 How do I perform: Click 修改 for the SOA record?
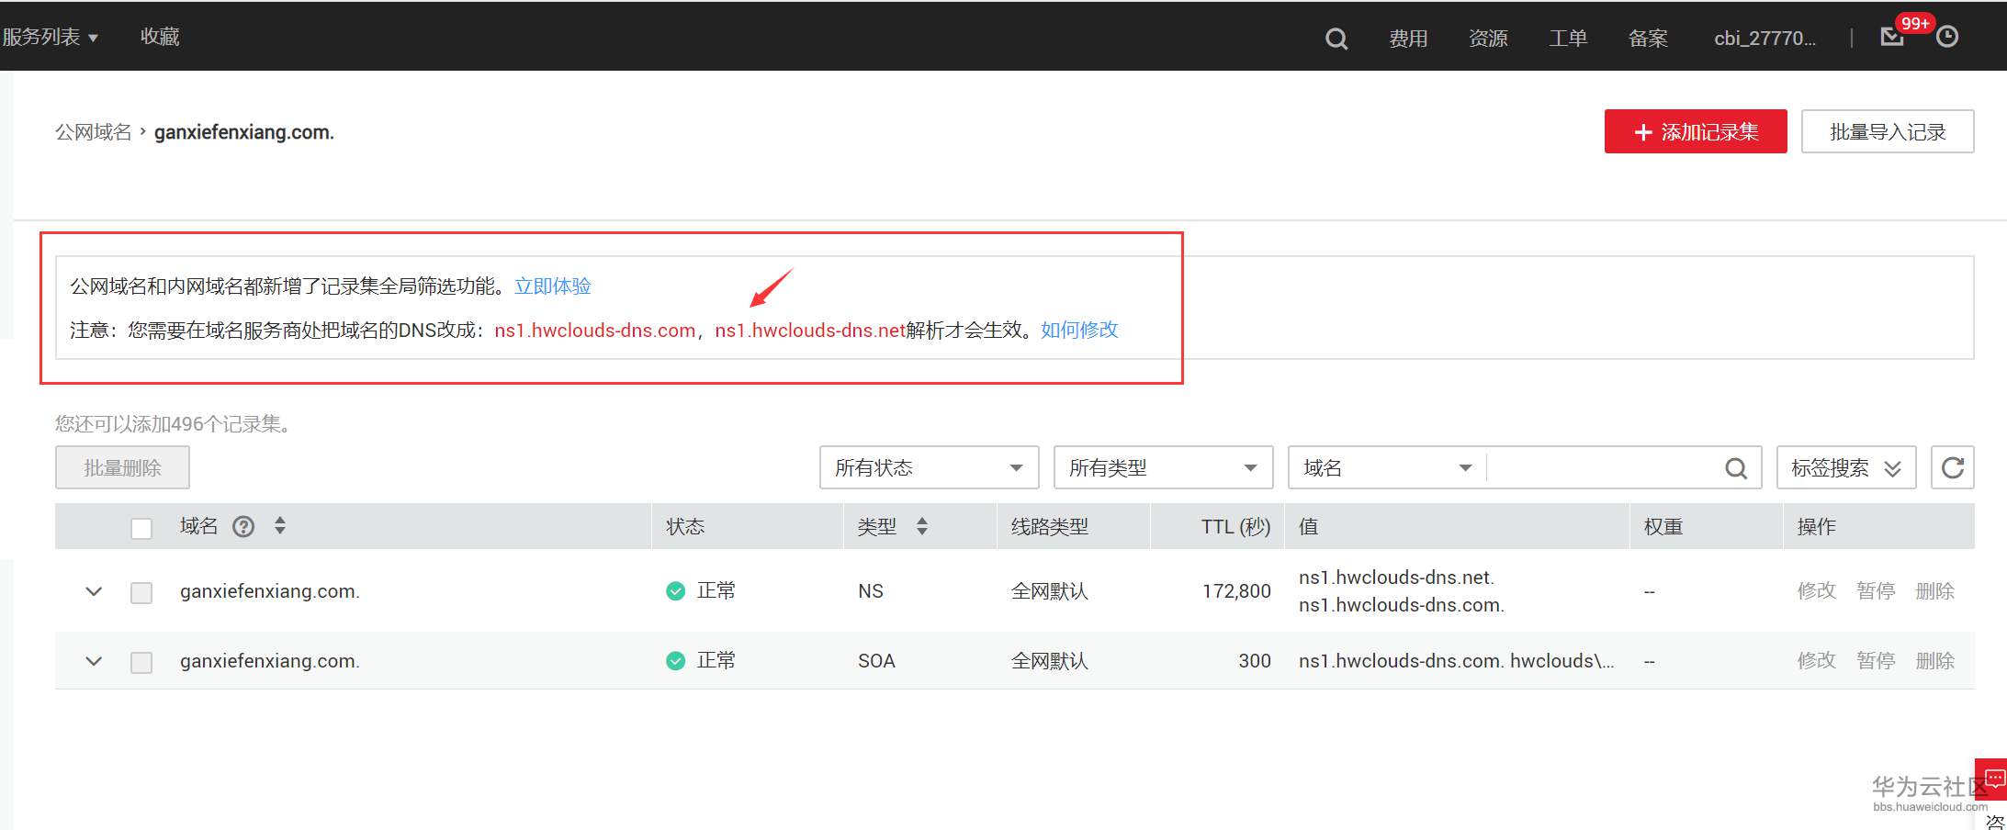point(1816,661)
